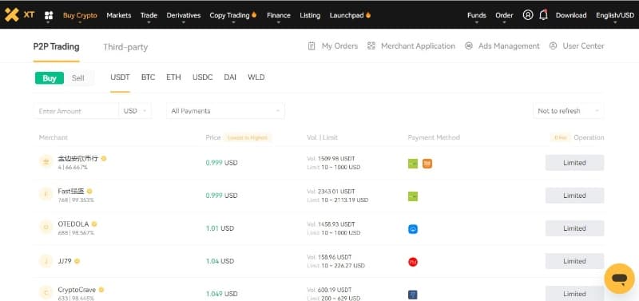The height and width of the screenshot is (301, 639).
Task: Click the verified badge next to JJ79
Action: click(77, 261)
